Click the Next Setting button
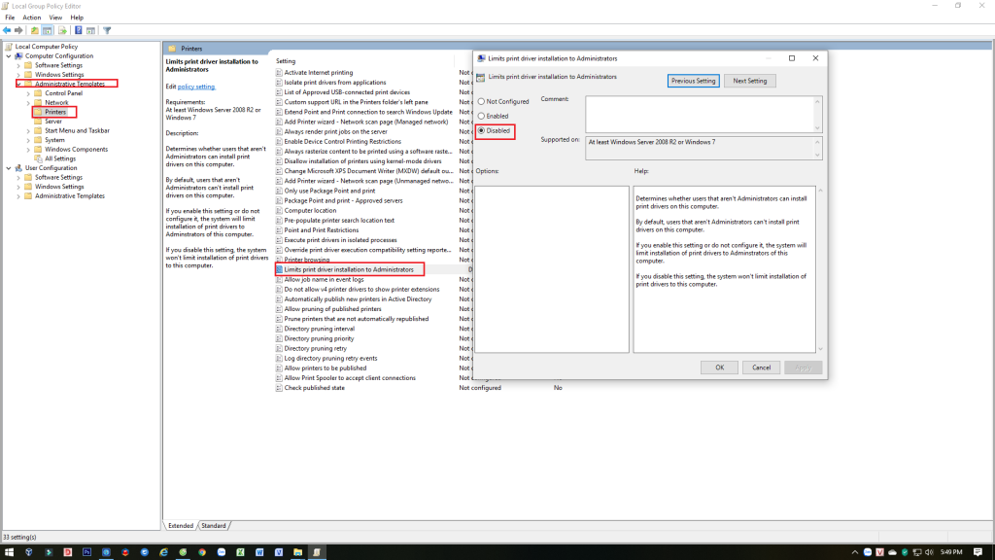Viewport: 995px width, 560px height. click(x=750, y=81)
